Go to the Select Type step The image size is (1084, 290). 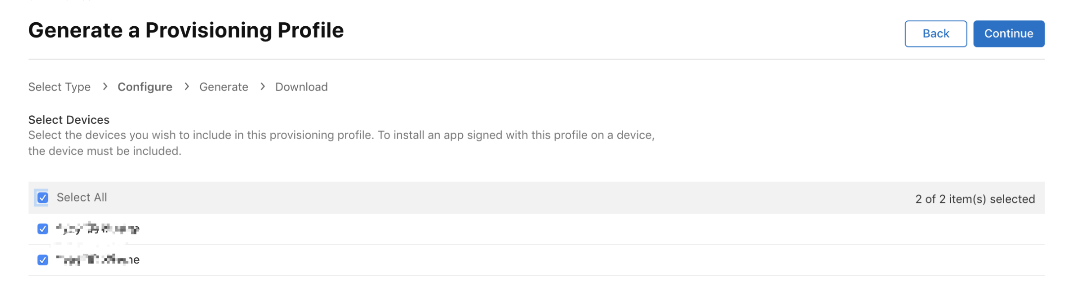point(59,87)
